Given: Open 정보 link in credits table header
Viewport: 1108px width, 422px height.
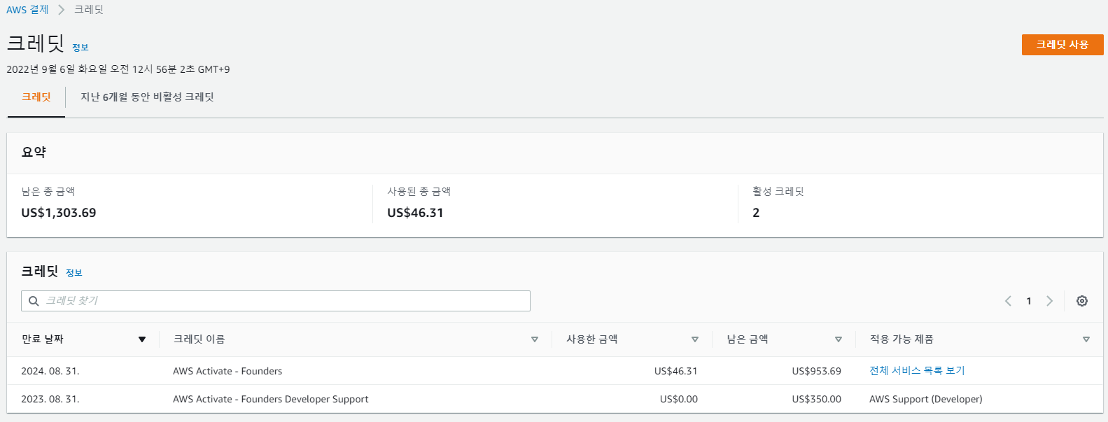Looking at the screenshot, I should 74,273.
